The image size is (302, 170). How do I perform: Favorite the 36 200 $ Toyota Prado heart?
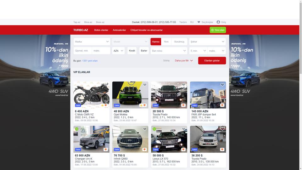click(x=222, y=129)
